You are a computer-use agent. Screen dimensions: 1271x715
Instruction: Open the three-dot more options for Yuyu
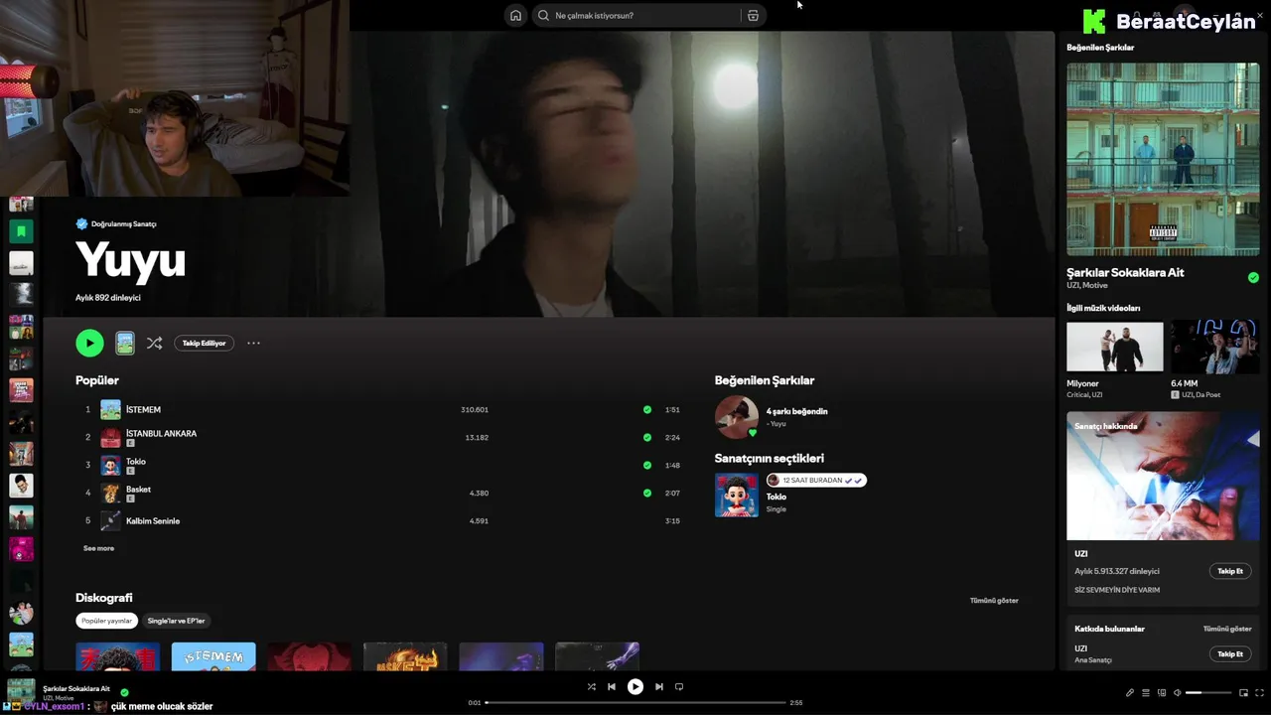253,343
